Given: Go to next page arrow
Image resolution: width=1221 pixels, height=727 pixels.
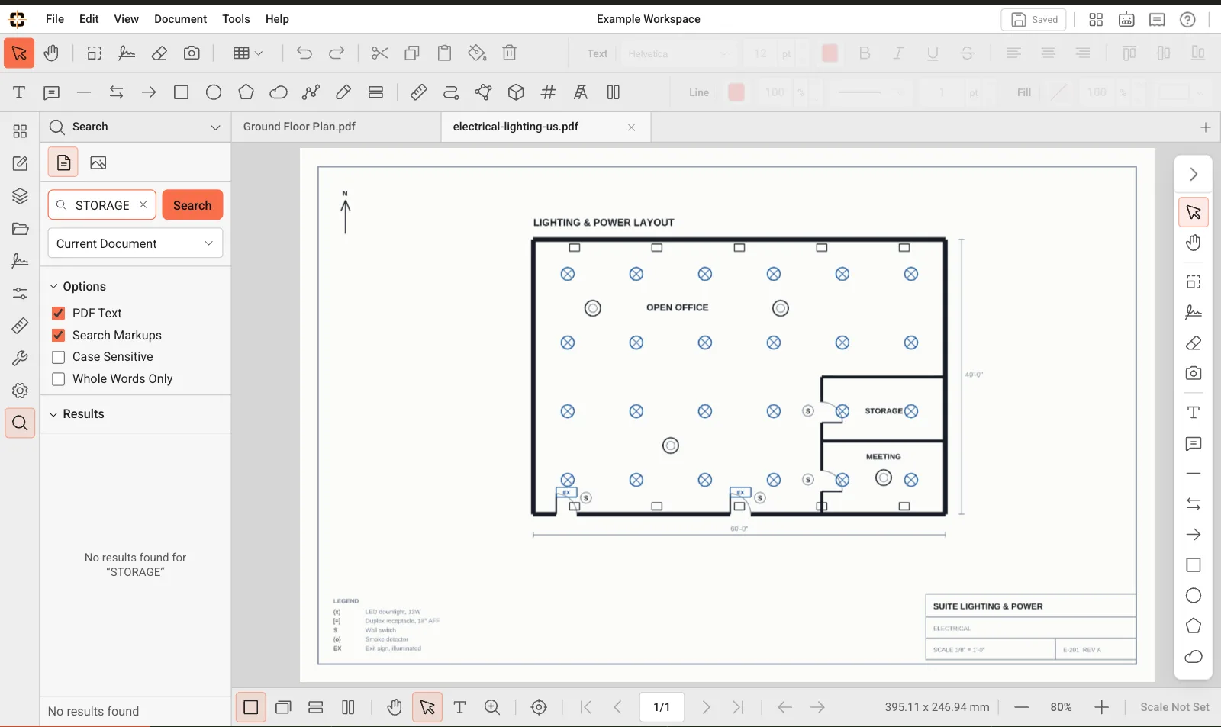Looking at the screenshot, I should (706, 708).
